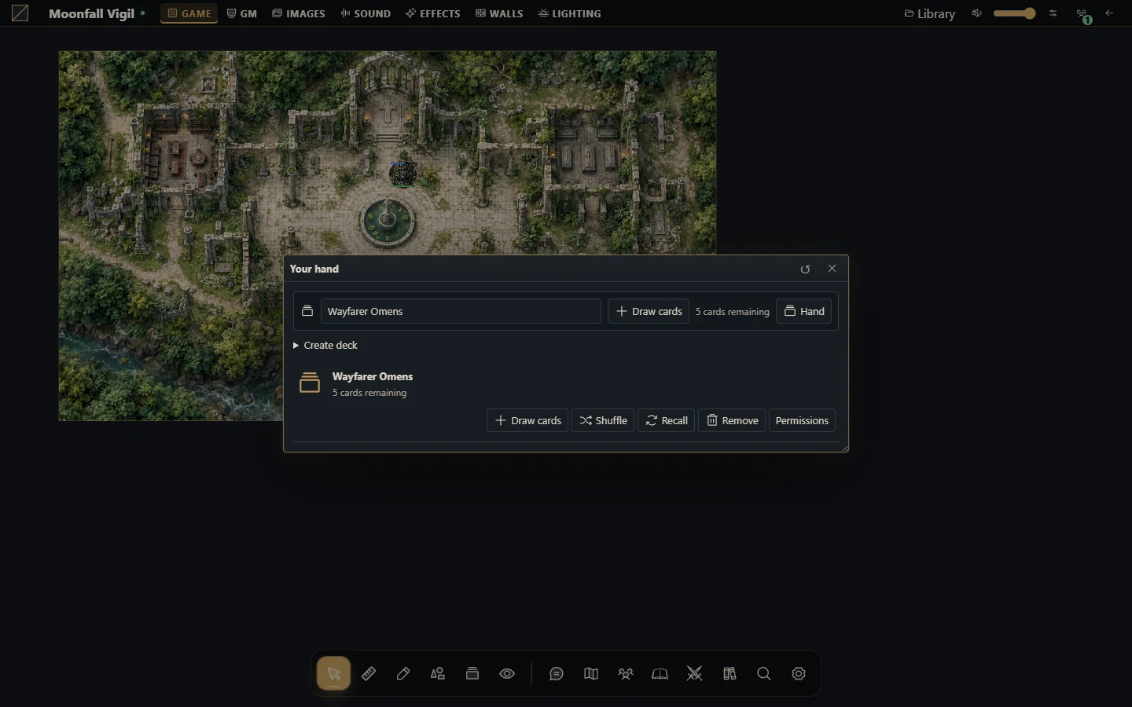Open the chat bubble panel

point(557,674)
